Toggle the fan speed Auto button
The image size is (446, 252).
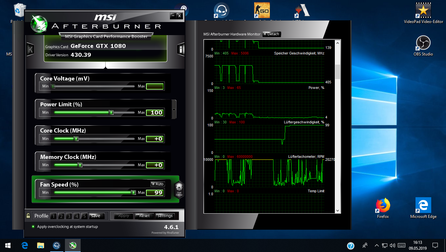point(157,184)
